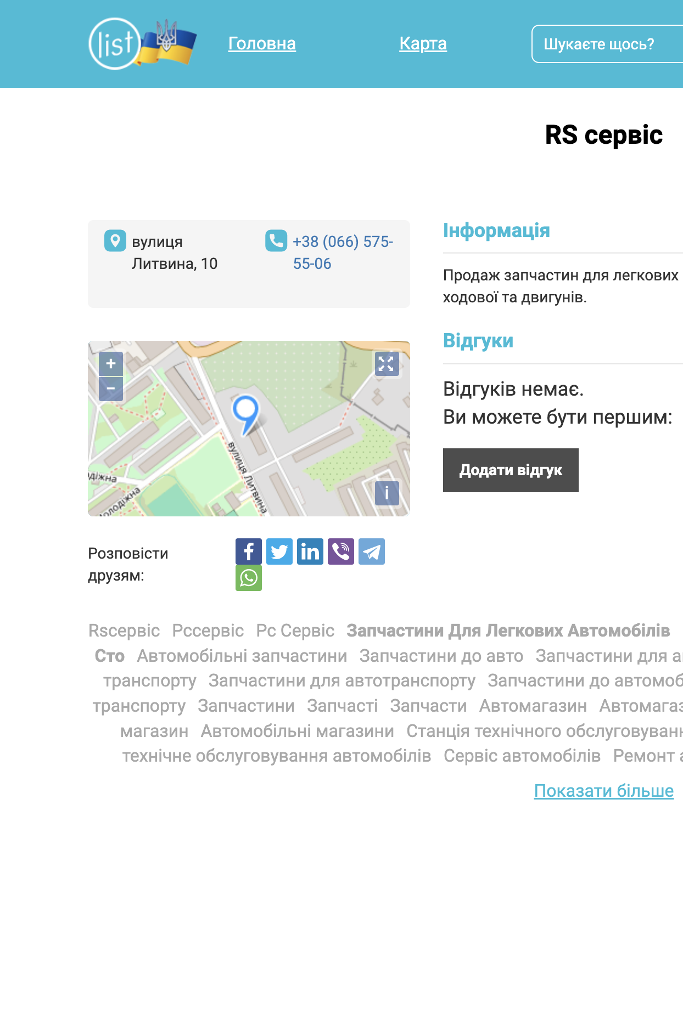The image size is (683, 1030).
Task: Open the Rscервіс tag
Action: coord(124,631)
